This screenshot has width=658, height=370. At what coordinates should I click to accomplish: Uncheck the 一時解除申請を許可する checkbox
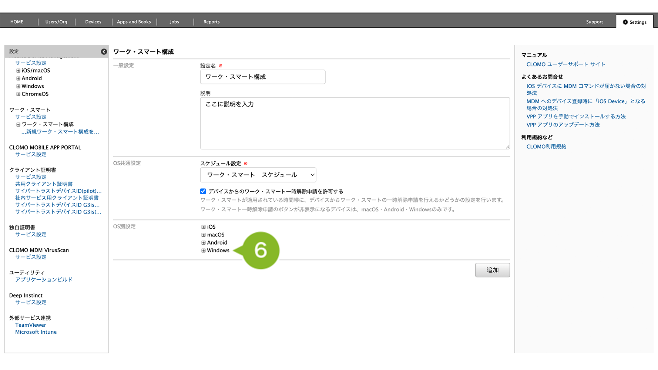point(203,191)
